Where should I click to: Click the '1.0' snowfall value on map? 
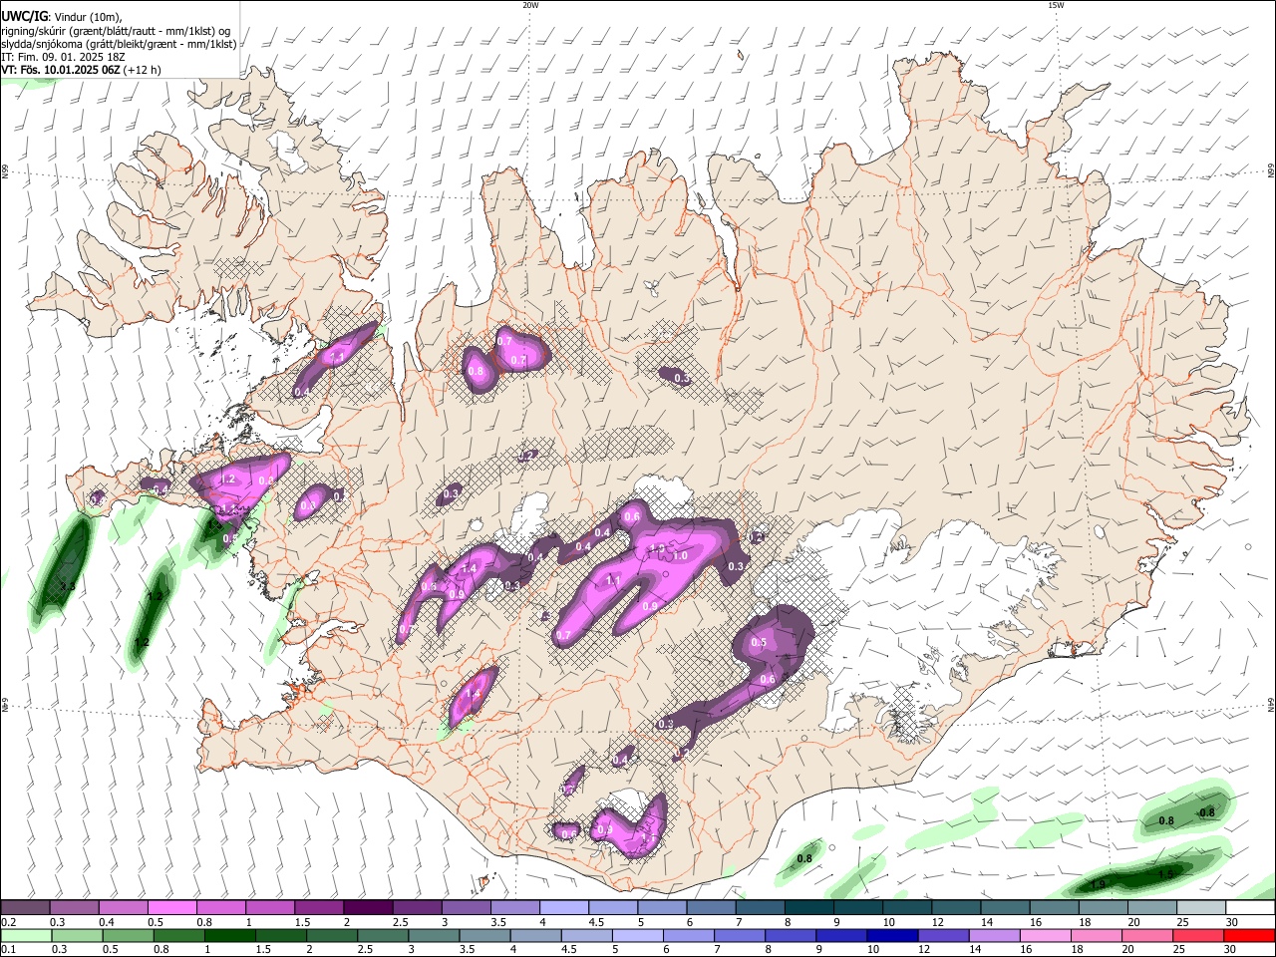click(x=681, y=555)
